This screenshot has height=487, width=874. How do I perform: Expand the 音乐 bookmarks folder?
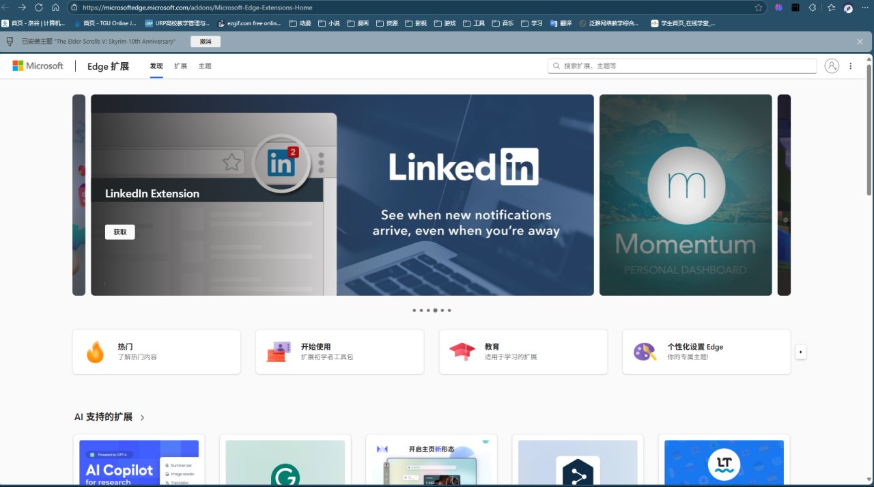pos(503,23)
